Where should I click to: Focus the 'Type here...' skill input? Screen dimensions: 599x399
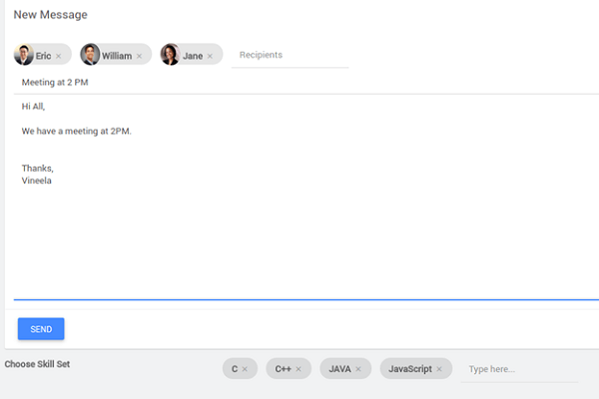pyautogui.click(x=519, y=369)
